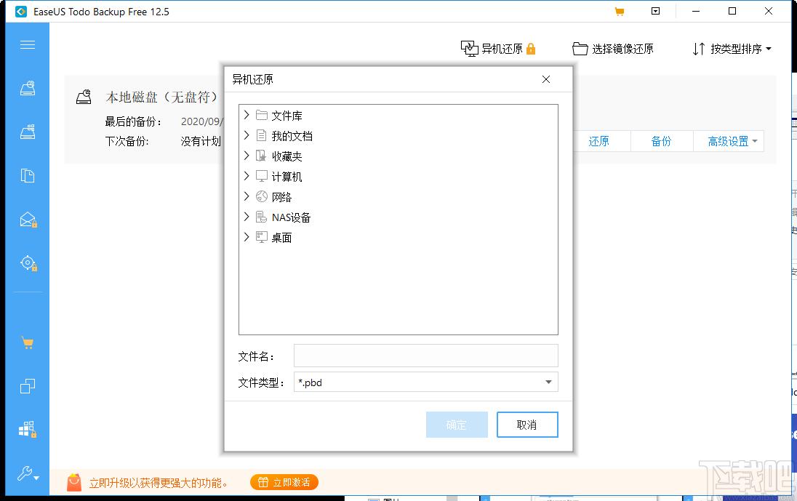The image size is (797, 501).
Task: Click the 计算机 monitor icon
Action: click(x=262, y=176)
